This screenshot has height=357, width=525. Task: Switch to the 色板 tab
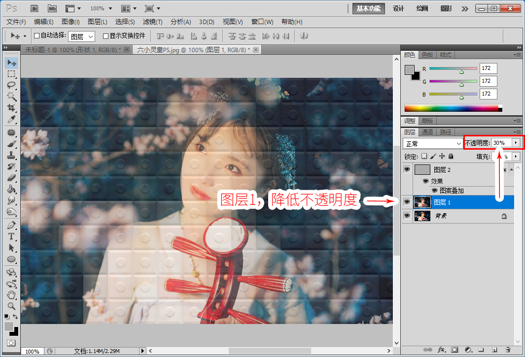coord(427,55)
